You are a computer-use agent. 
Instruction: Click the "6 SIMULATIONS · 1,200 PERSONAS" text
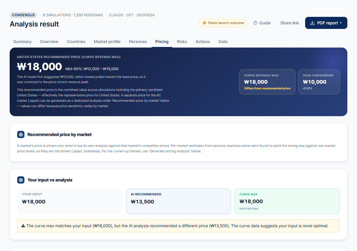click(73, 15)
